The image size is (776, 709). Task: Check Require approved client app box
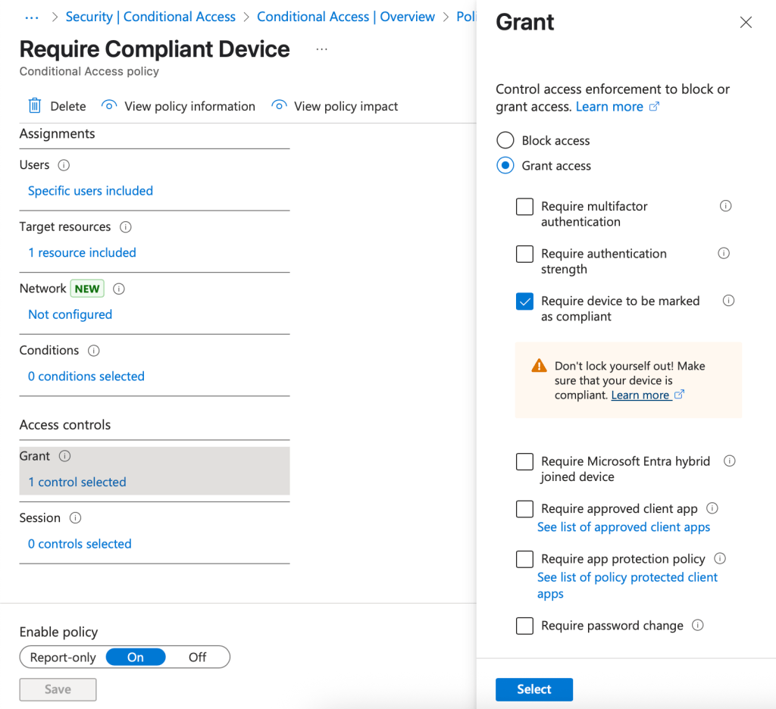524,509
